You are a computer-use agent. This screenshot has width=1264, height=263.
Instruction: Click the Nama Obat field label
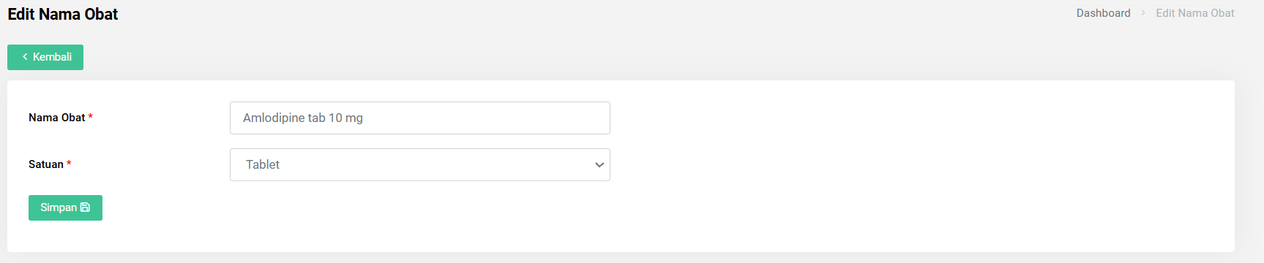[x=57, y=118]
